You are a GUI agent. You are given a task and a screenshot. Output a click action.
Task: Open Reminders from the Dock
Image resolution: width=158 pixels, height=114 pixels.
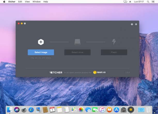coord(67,110)
